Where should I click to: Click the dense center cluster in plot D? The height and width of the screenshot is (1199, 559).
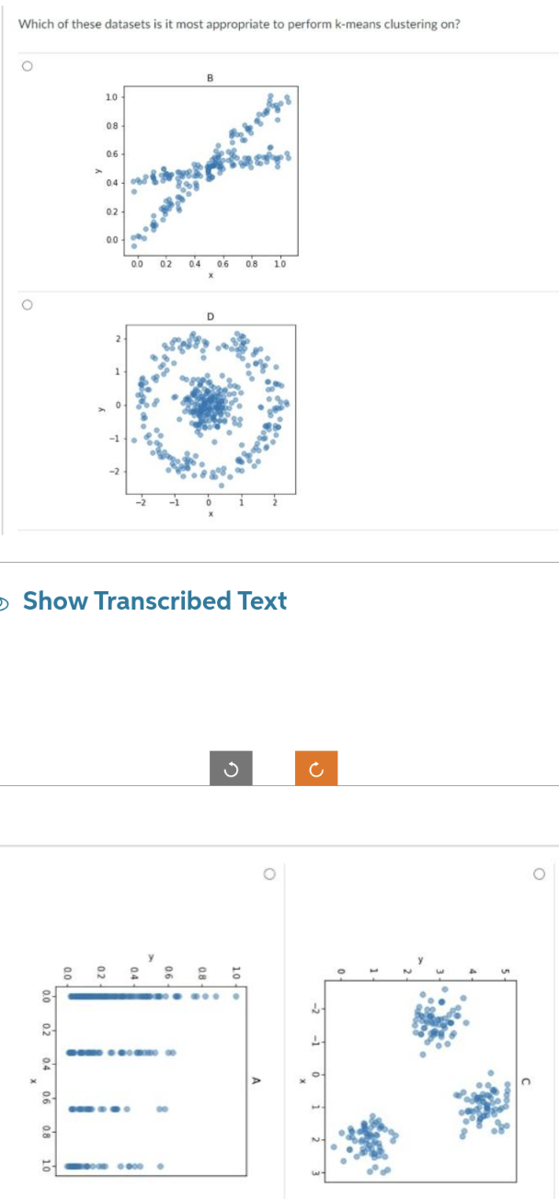click(210, 403)
